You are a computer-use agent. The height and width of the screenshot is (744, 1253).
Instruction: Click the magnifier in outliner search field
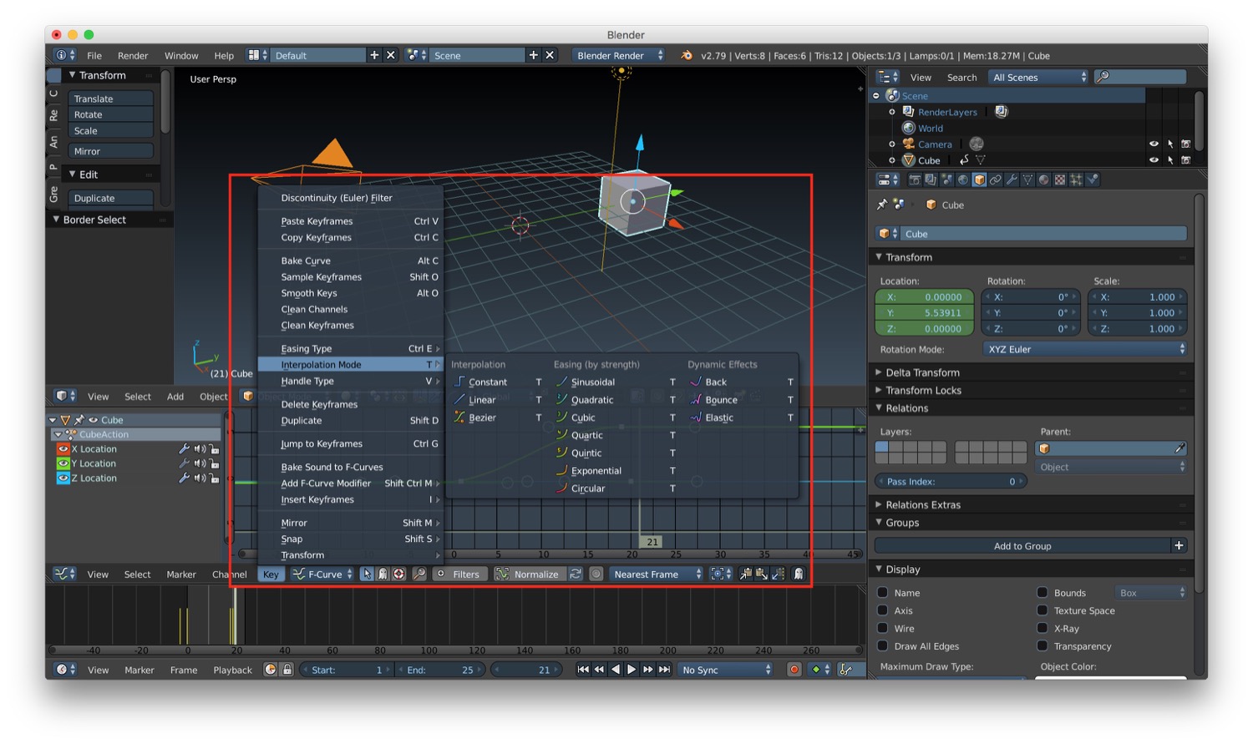tap(1103, 77)
